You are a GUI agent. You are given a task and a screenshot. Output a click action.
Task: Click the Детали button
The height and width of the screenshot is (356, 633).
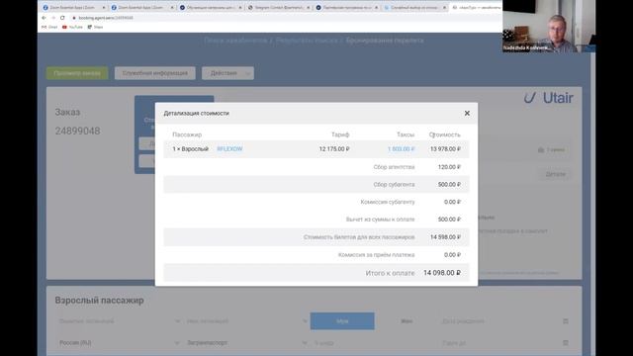pyautogui.click(x=556, y=174)
